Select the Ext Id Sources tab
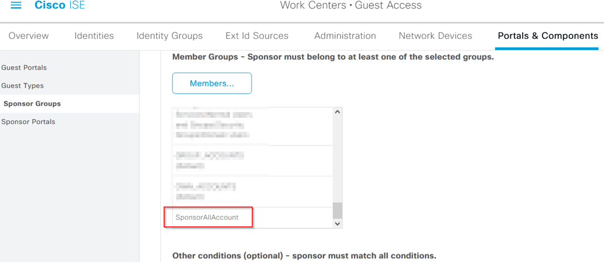 [x=257, y=36]
